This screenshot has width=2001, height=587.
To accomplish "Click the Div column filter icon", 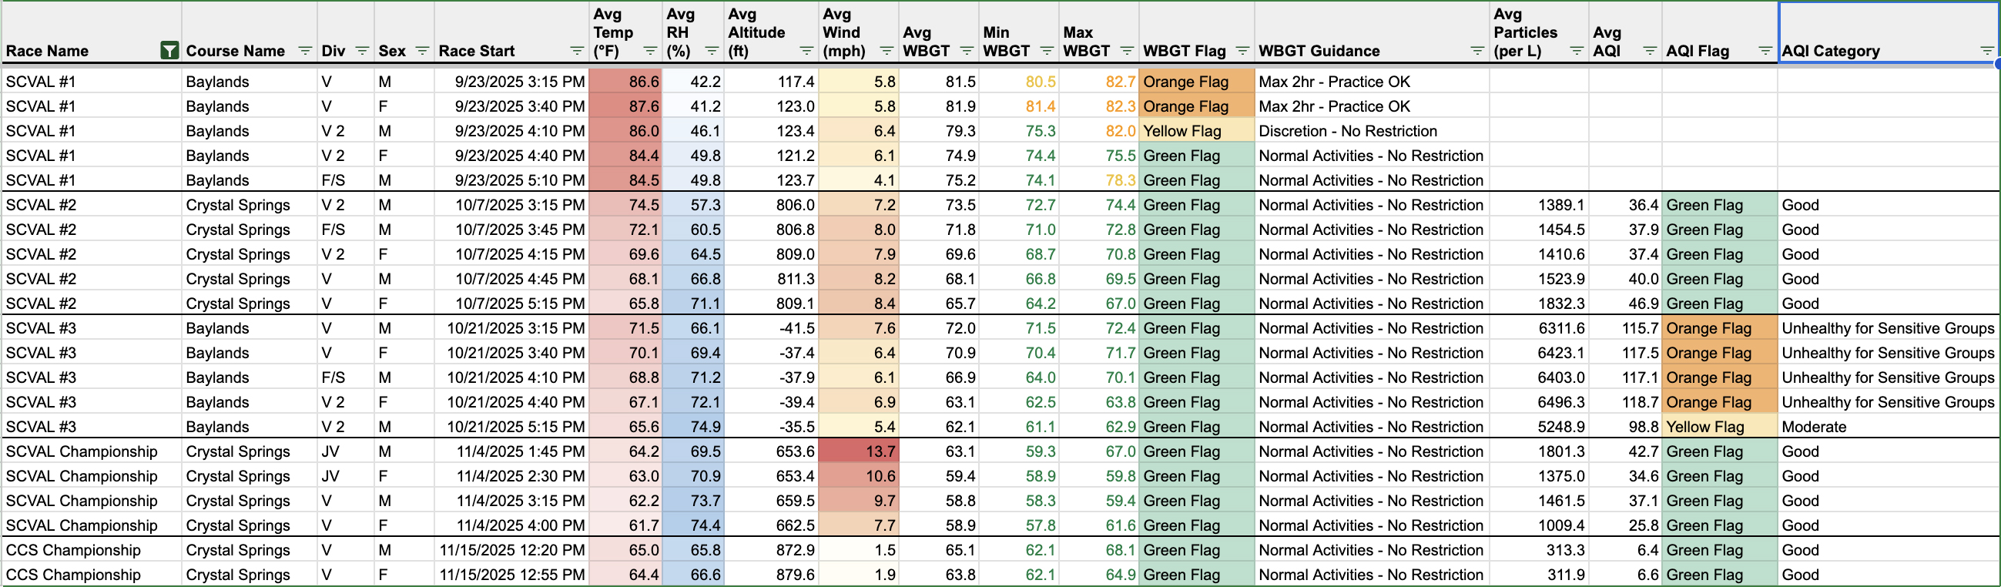I will (362, 52).
